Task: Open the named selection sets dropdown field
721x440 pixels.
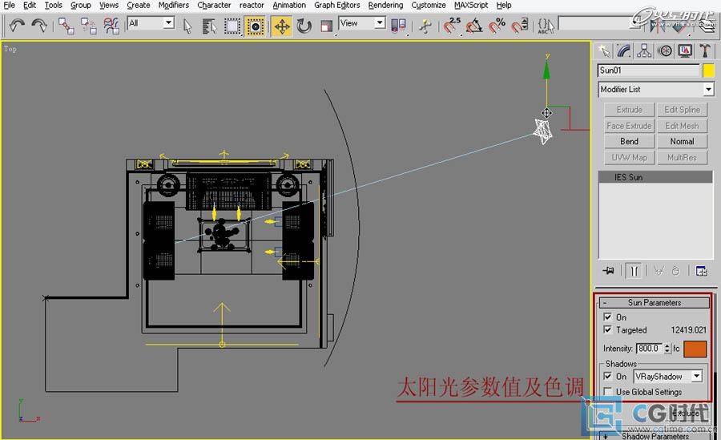Action: click(600, 23)
